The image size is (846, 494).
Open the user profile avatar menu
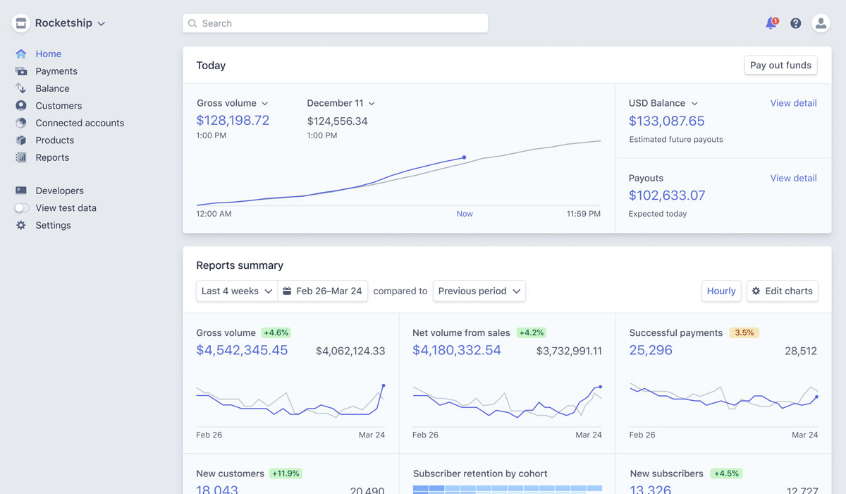point(821,23)
